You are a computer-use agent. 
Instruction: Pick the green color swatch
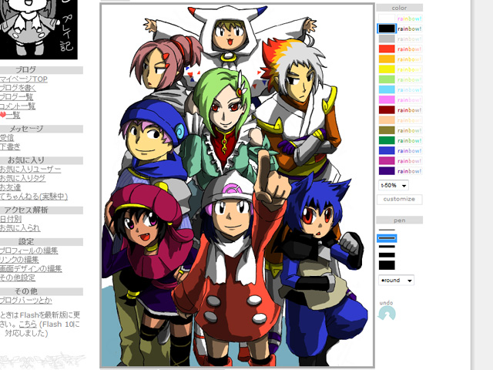[x=387, y=140]
